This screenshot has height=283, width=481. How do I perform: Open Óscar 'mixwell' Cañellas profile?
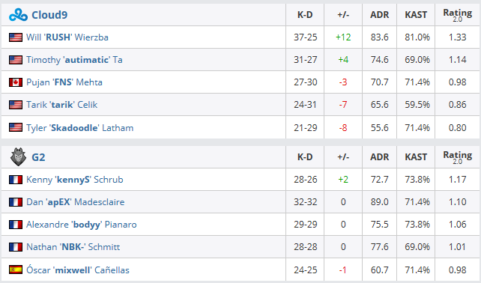78,270
